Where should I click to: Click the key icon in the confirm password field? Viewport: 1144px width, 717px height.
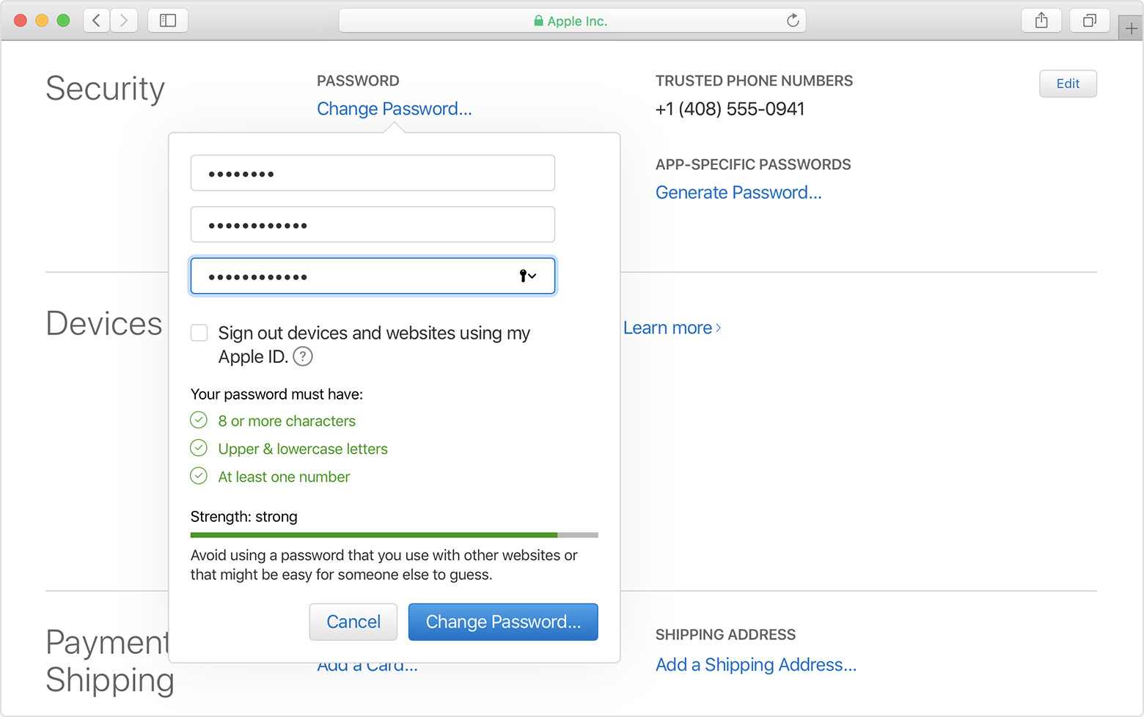click(x=521, y=276)
